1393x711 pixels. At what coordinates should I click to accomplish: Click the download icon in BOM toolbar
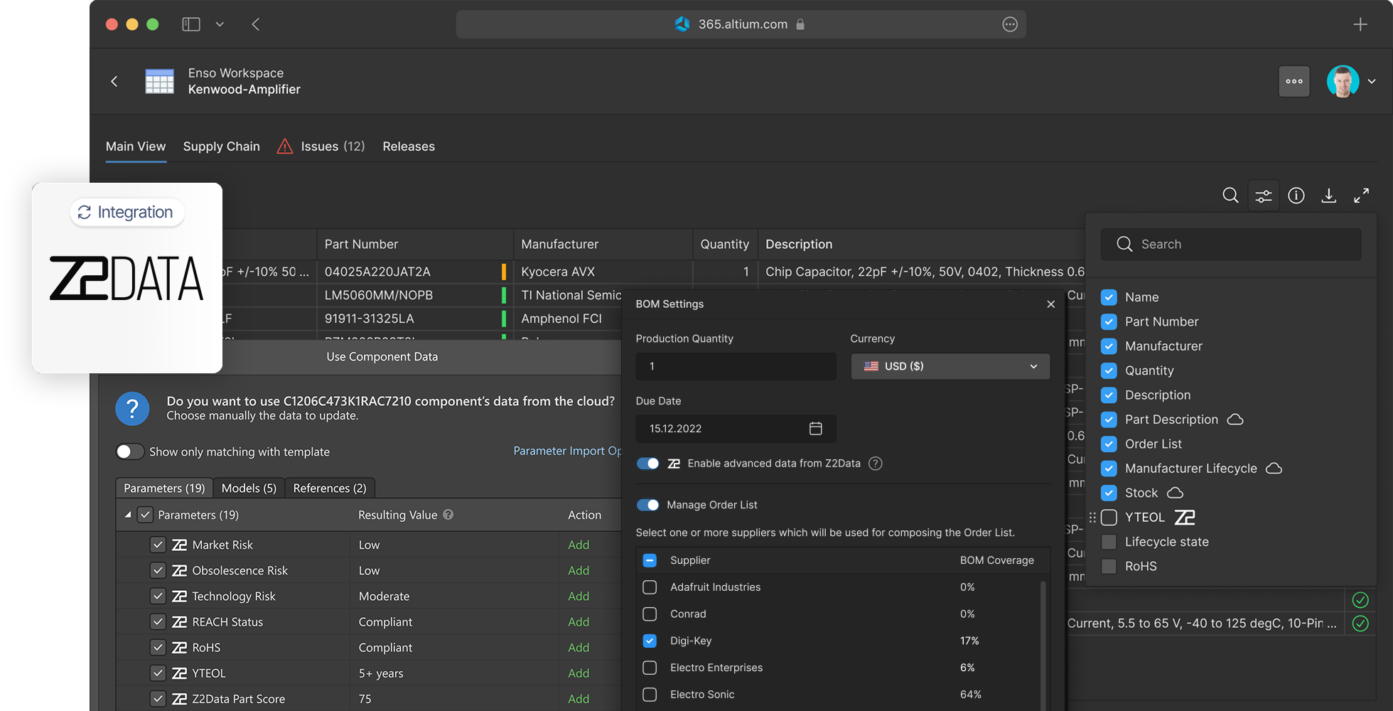click(1328, 196)
